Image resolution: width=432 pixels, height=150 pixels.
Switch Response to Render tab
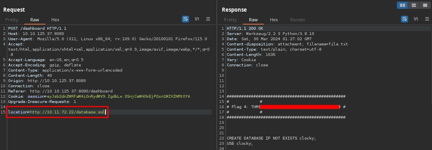[x=297, y=20]
